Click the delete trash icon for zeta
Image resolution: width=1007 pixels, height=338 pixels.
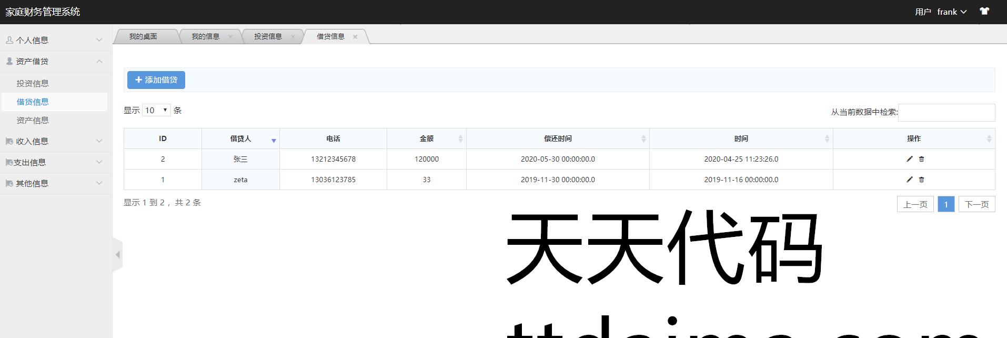point(921,180)
